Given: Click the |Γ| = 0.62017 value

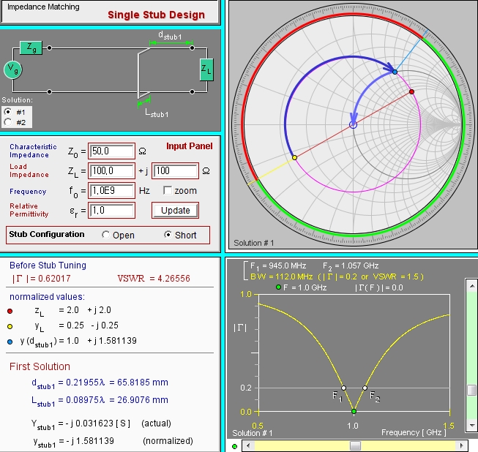Looking at the screenshot, I should click(x=41, y=279).
